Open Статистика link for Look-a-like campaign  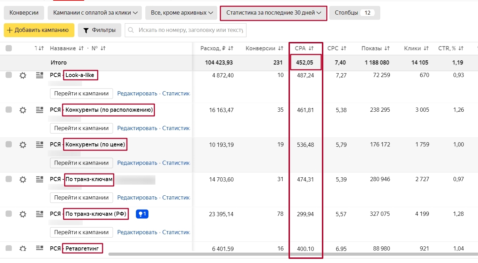176,93
